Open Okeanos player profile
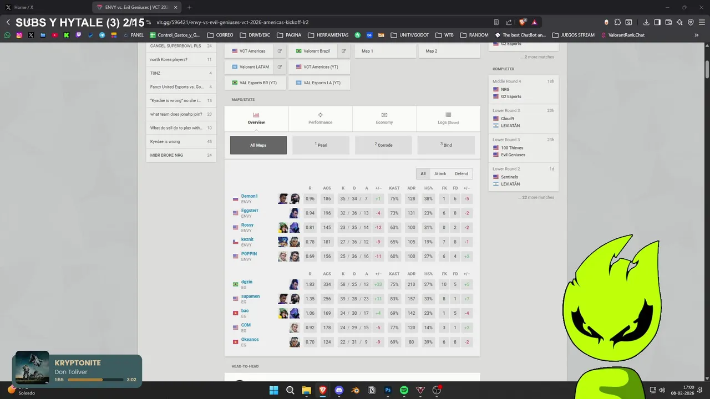 [250, 340]
